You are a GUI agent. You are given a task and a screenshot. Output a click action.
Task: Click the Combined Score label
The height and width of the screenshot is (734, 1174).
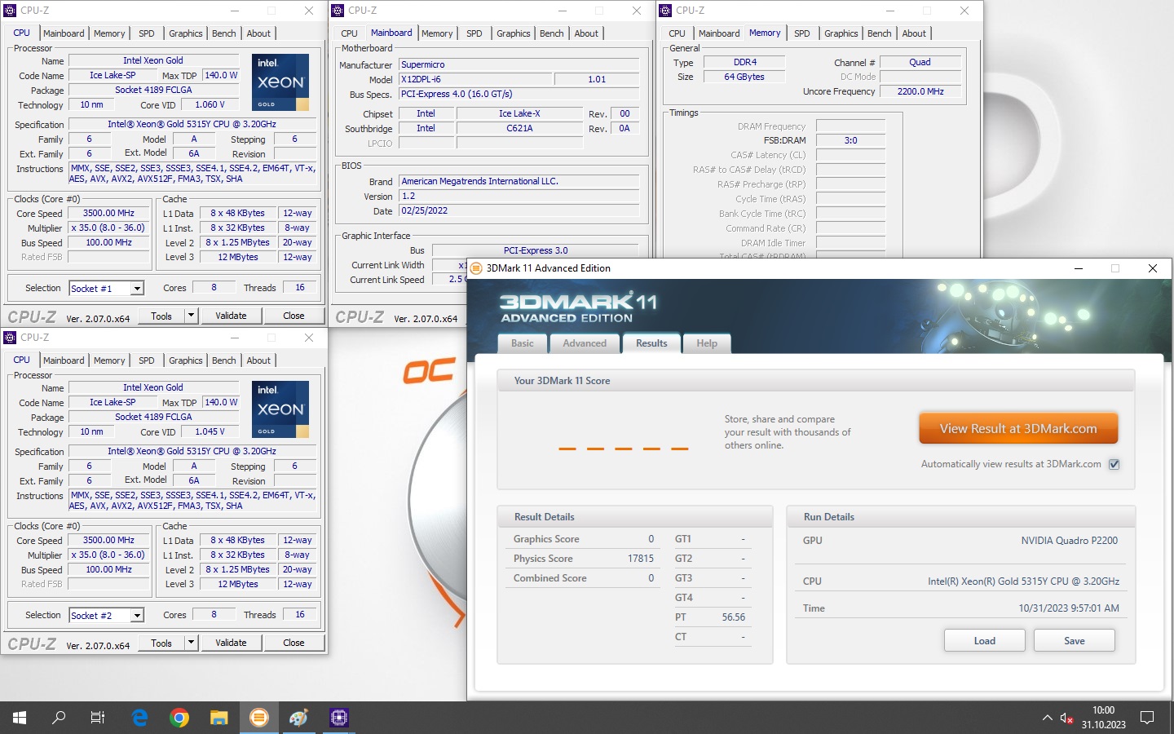549,578
